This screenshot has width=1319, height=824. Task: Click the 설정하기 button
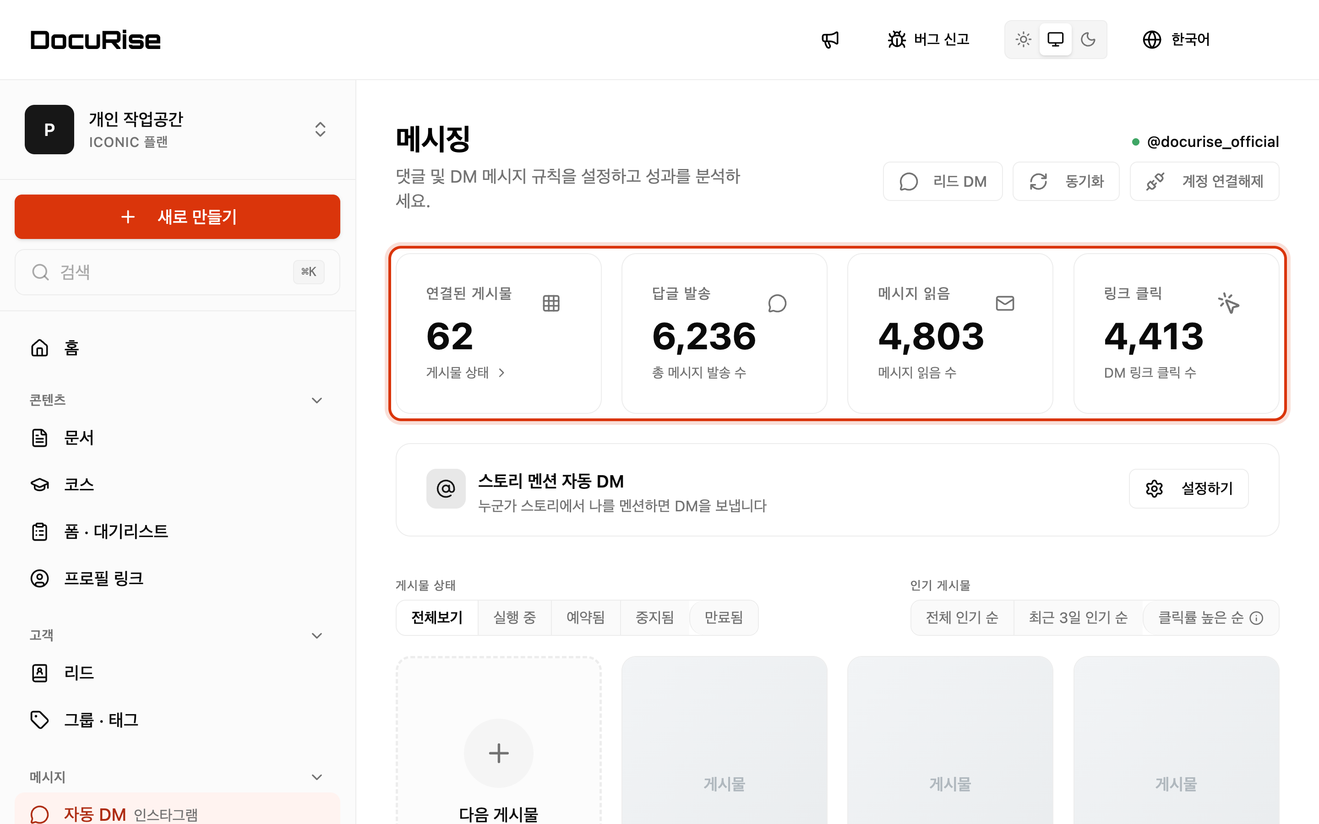coord(1188,488)
